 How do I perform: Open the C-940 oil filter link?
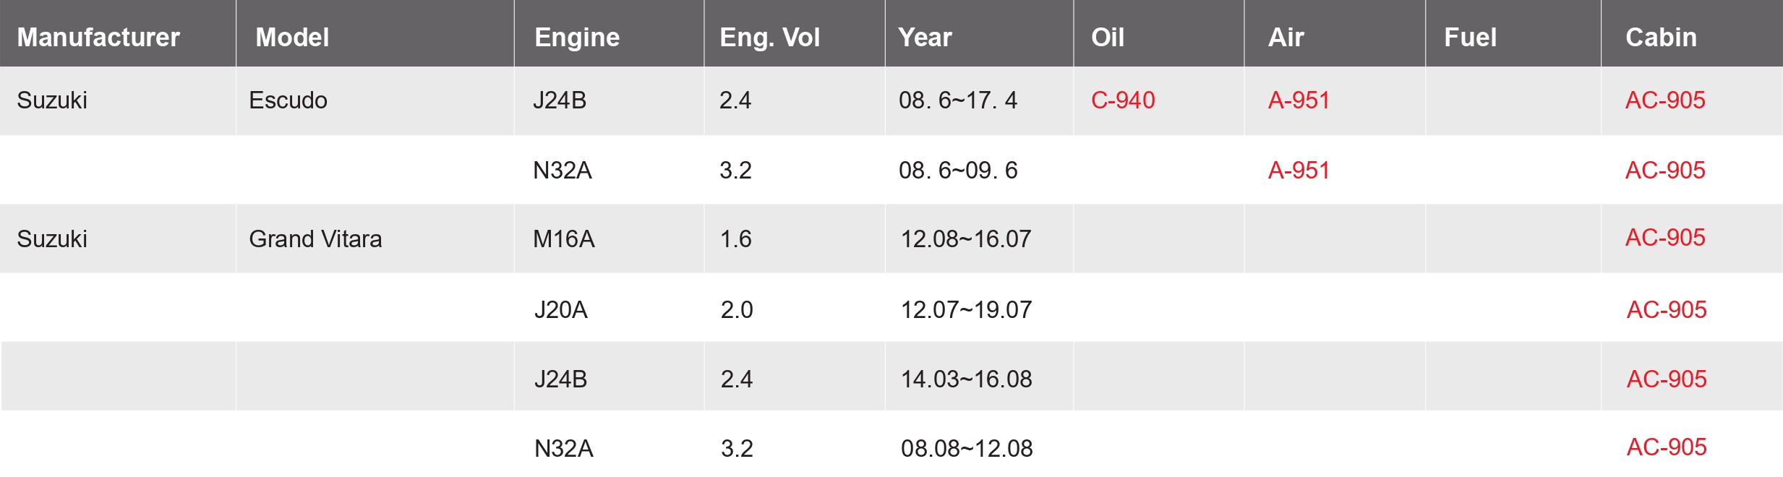pos(1123,100)
